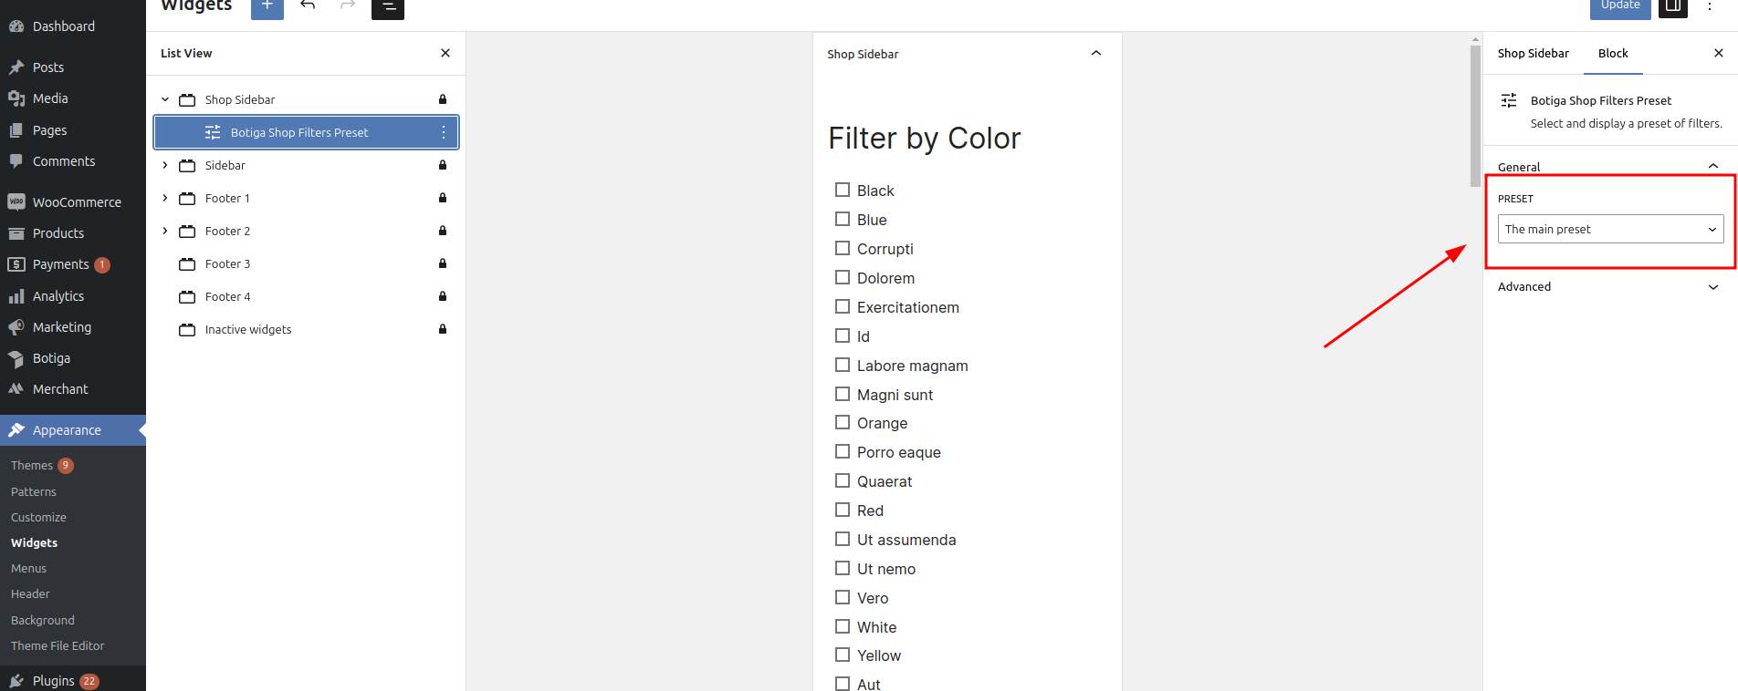Click the block inserter plus button
Image resolution: width=1738 pixels, height=691 pixels.
pyautogui.click(x=267, y=6)
